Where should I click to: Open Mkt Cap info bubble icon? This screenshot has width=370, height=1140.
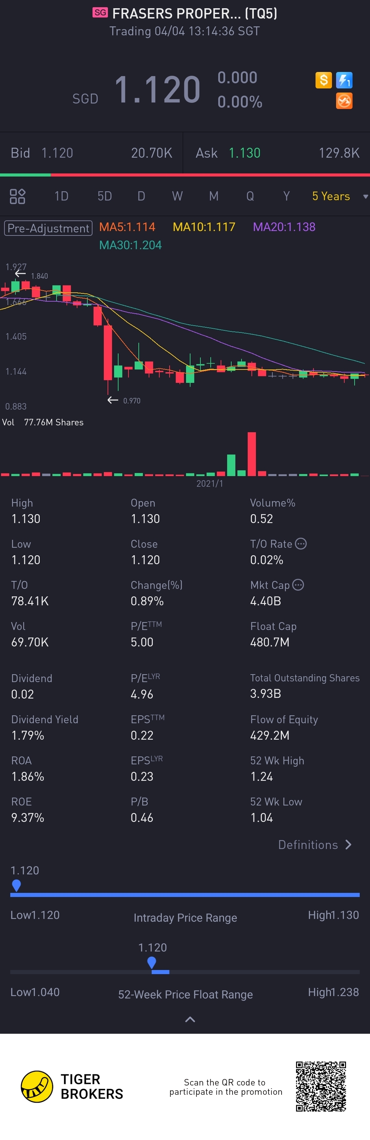pos(298,585)
